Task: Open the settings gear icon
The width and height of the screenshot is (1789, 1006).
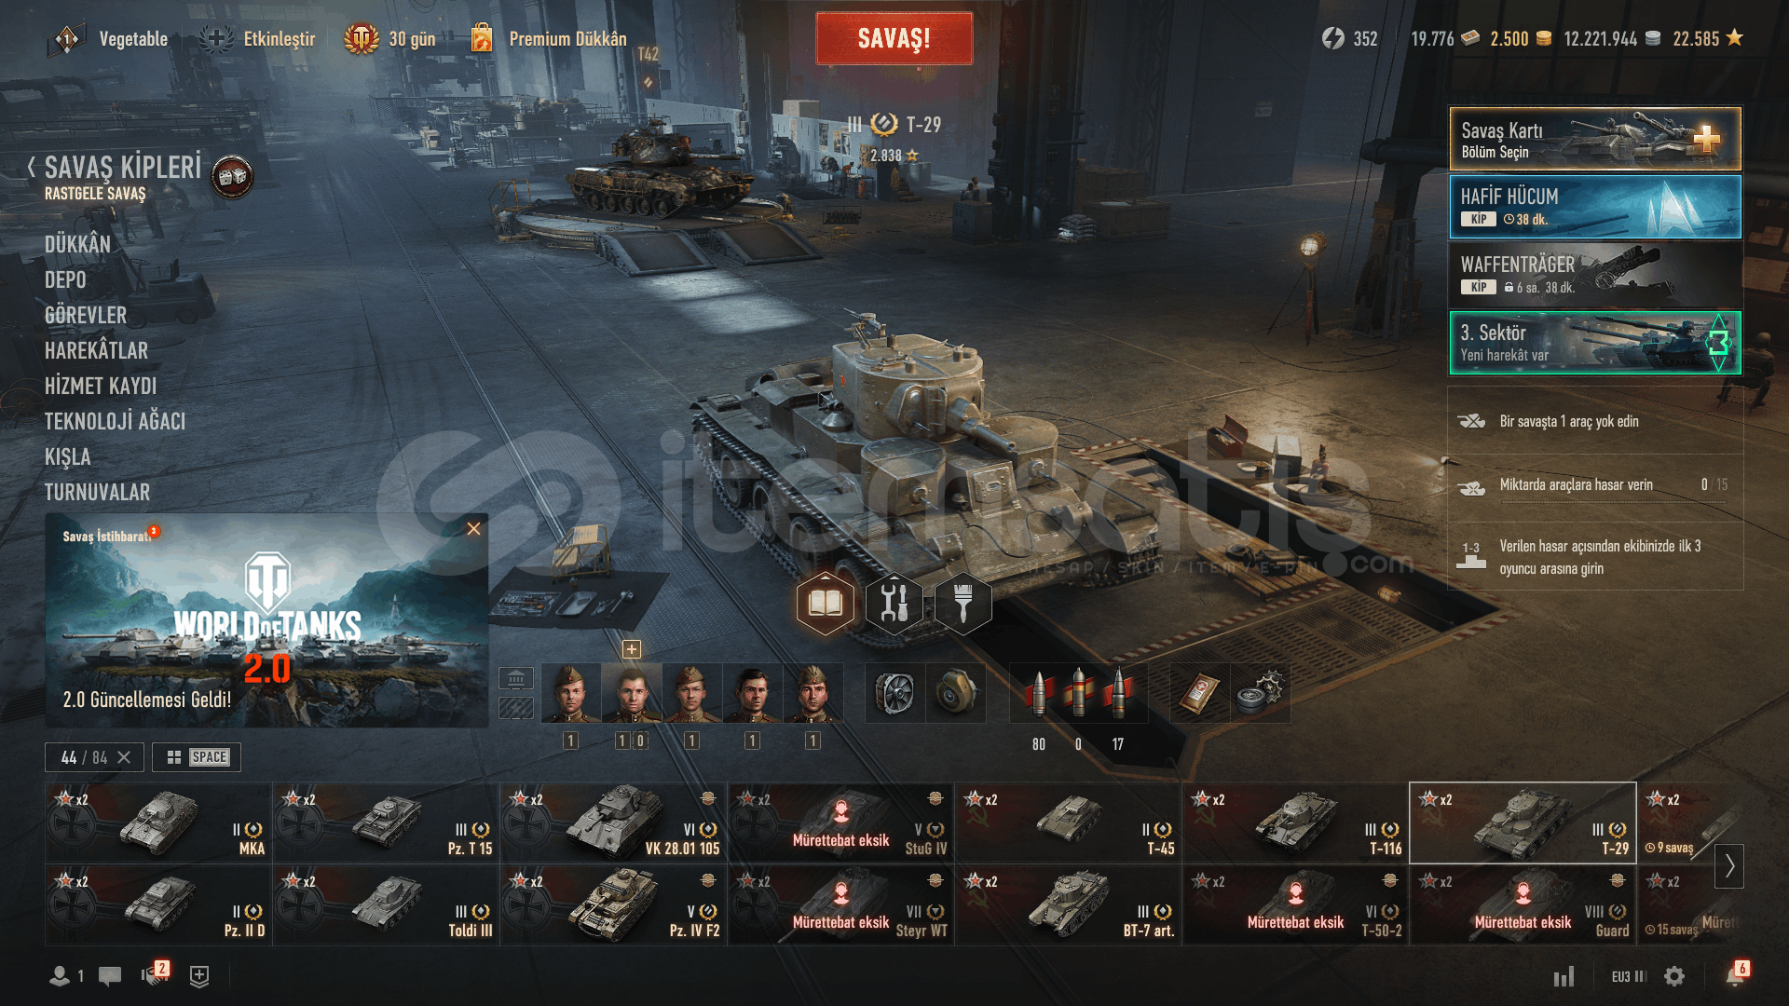Action: click(x=1674, y=975)
